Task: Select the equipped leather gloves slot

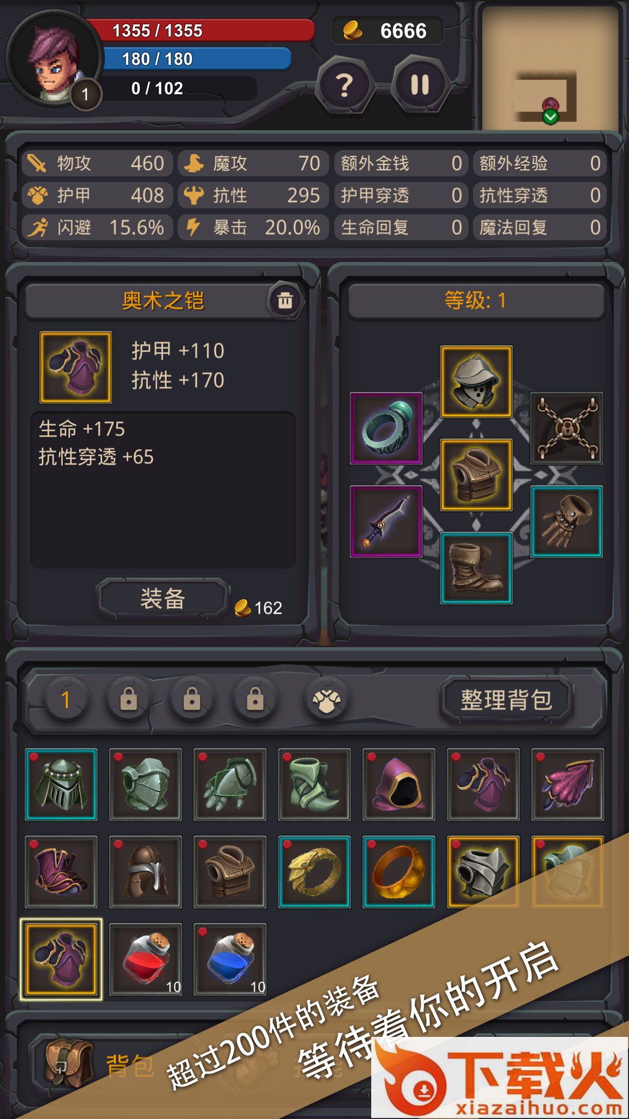Action: pos(567,521)
